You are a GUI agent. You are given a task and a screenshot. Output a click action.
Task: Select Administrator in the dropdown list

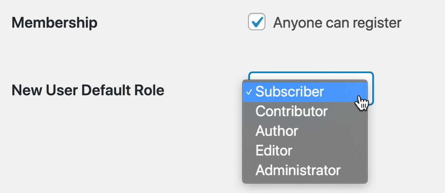pos(298,170)
